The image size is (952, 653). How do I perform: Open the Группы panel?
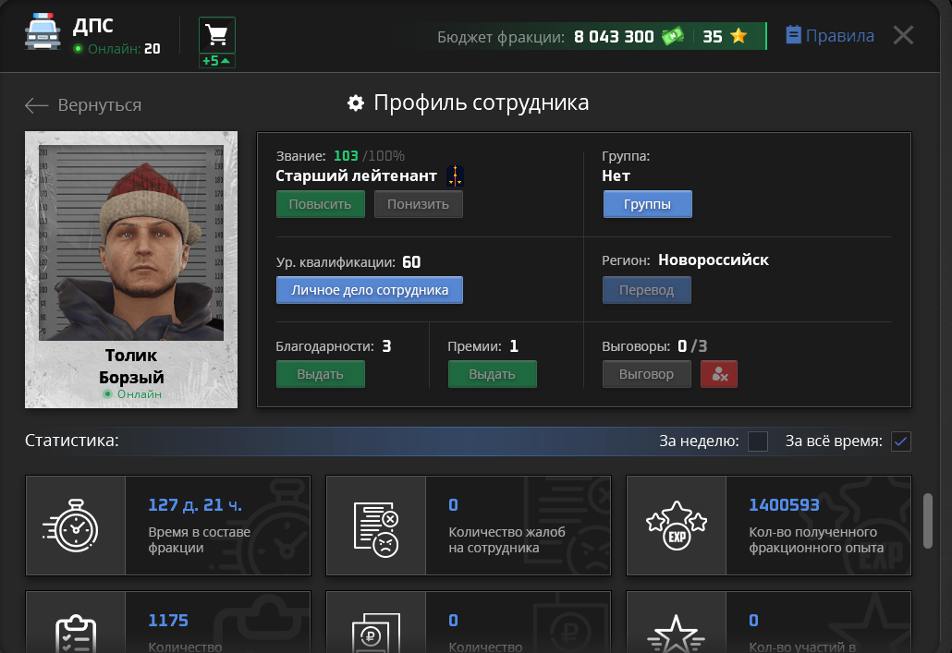(647, 203)
